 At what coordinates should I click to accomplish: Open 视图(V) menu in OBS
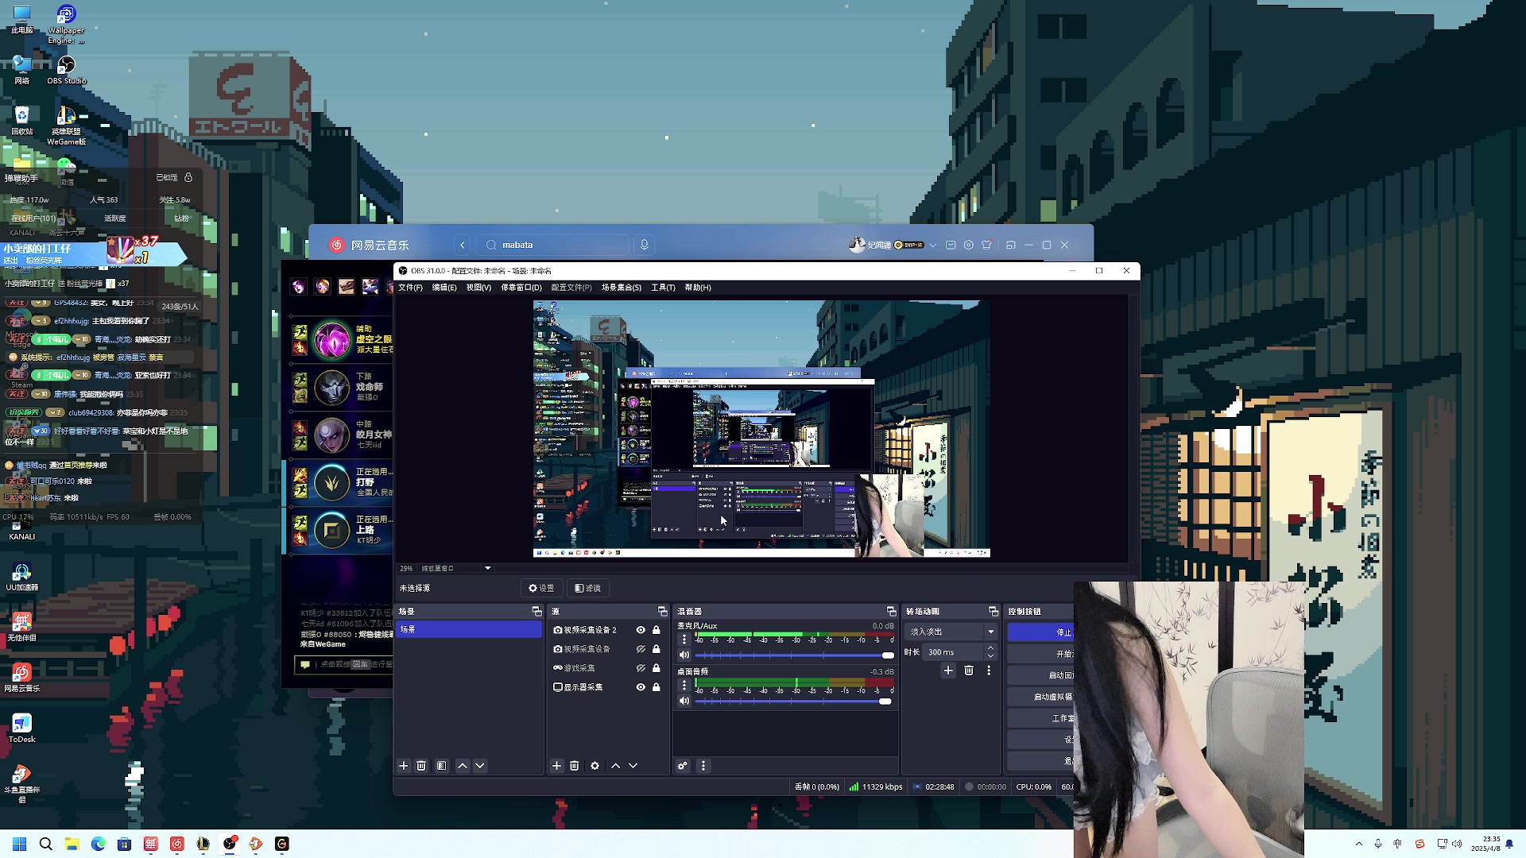tap(478, 288)
